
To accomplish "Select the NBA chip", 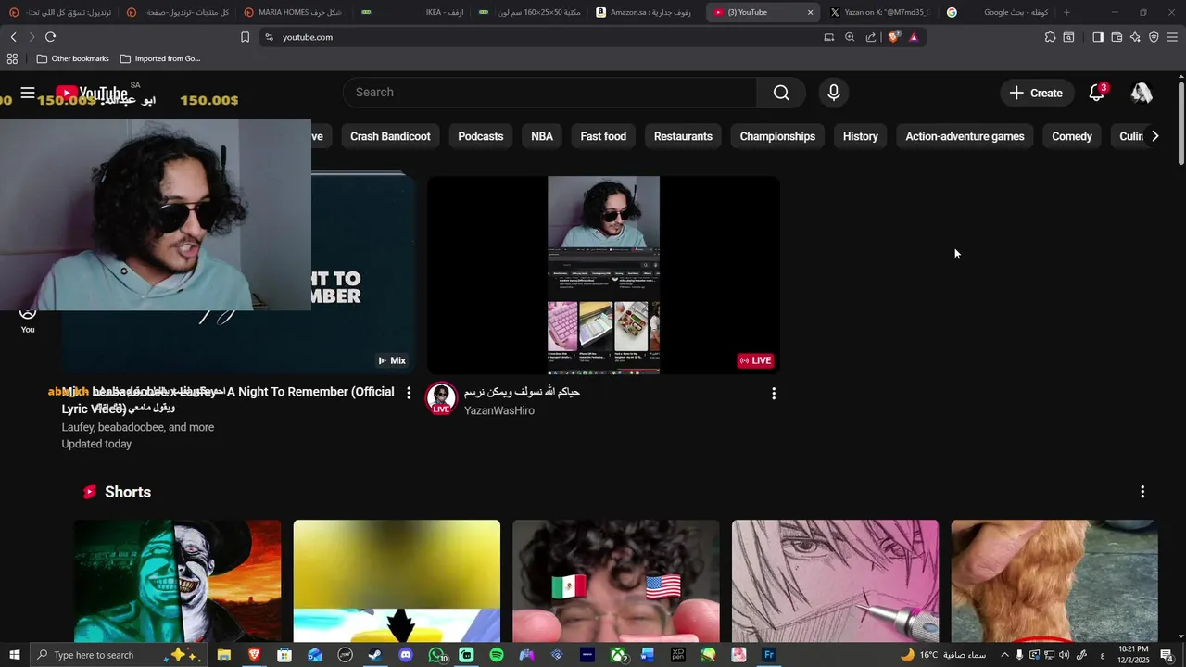I will 542,136.
